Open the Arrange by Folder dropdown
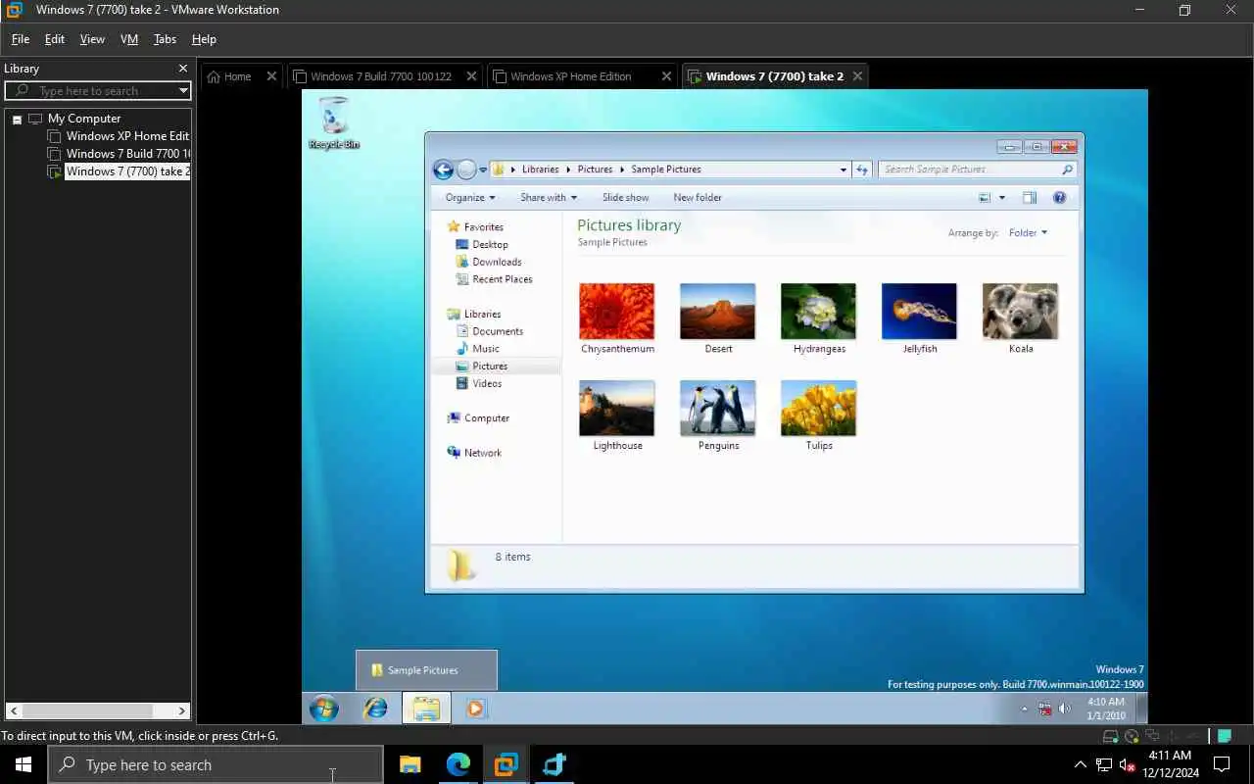 (1028, 233)
